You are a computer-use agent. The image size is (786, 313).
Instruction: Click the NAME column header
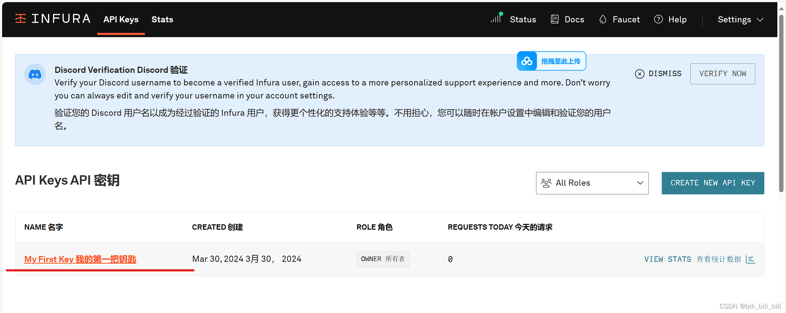[x=44, y=227]
